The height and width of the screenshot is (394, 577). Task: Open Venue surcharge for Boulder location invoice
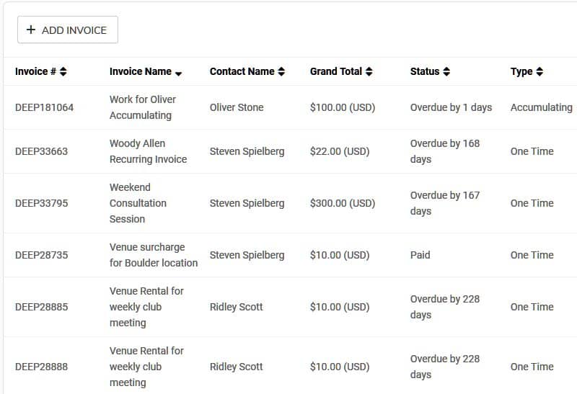[x=154, y=255]
